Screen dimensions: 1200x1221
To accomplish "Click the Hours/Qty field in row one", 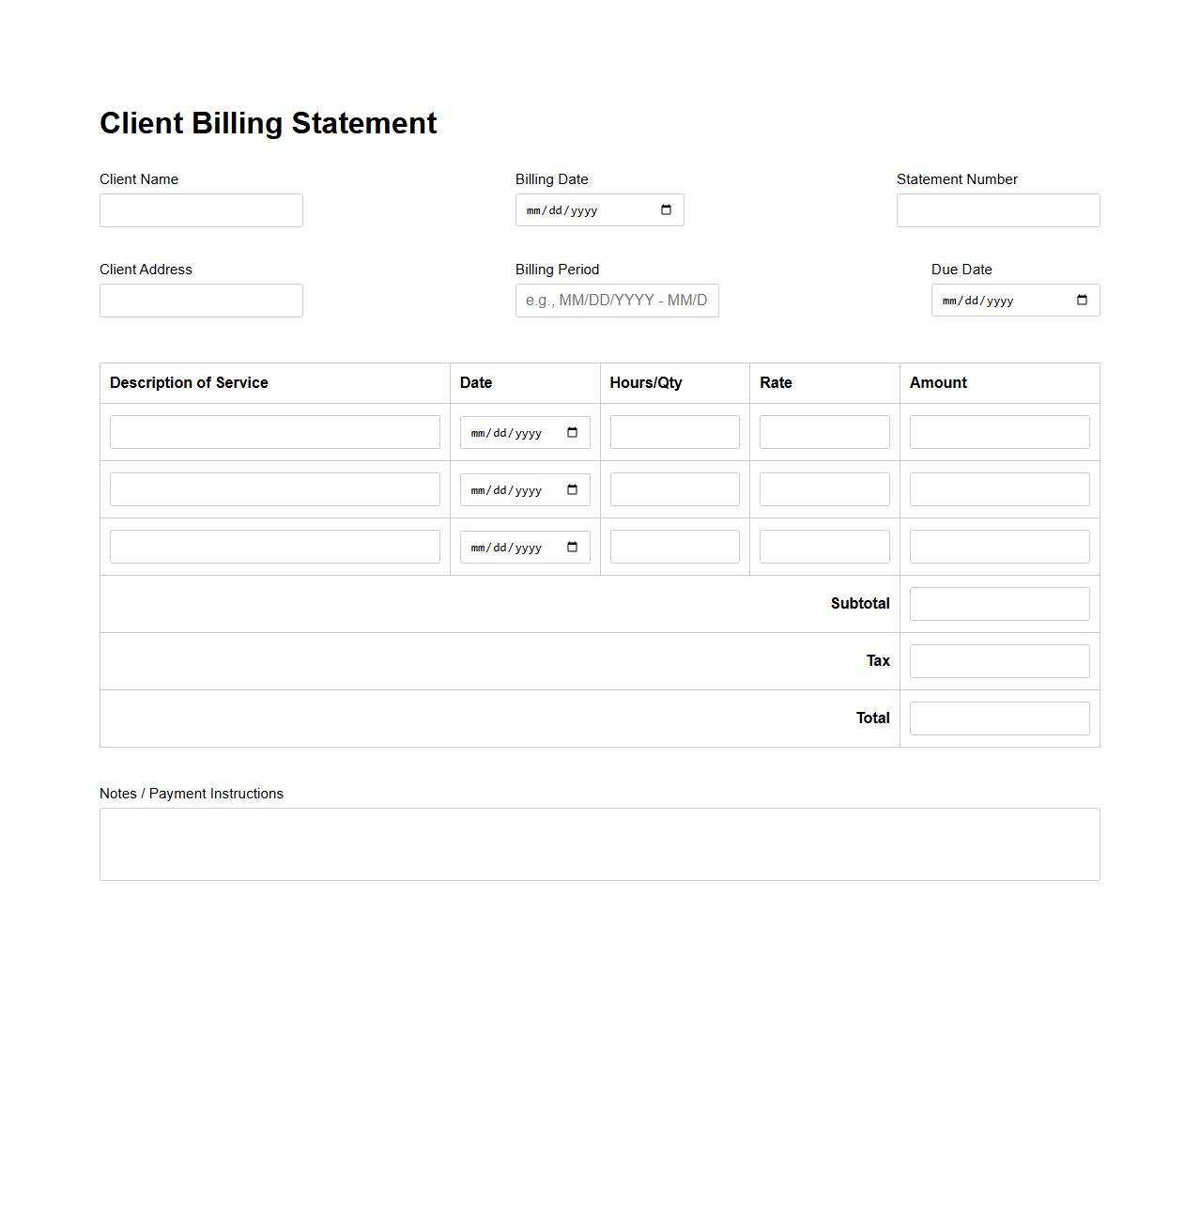I will (x=673, y=431).
